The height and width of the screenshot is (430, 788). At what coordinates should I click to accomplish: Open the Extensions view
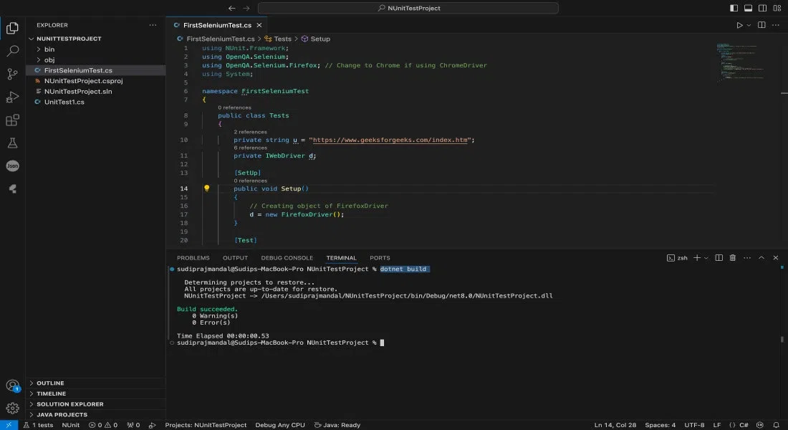12,120
